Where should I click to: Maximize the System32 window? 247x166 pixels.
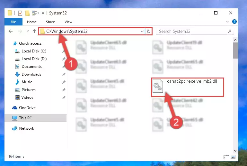pyautogui.click(x=216, y=13)
